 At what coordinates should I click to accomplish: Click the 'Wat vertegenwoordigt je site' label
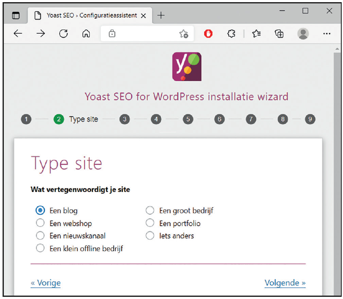pos(80,189)
